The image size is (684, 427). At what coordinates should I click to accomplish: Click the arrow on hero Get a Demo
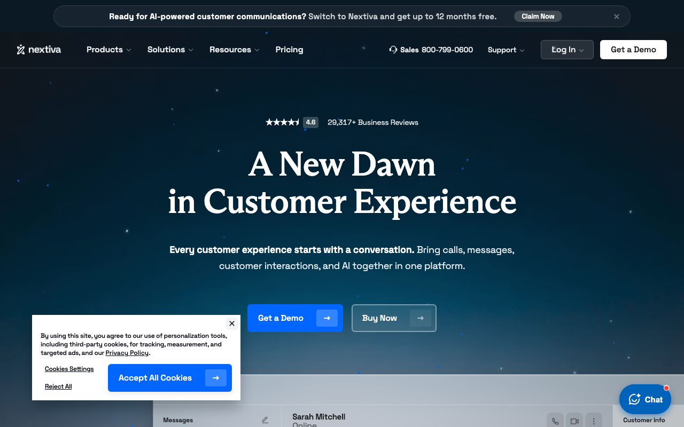tap(327, 318)
